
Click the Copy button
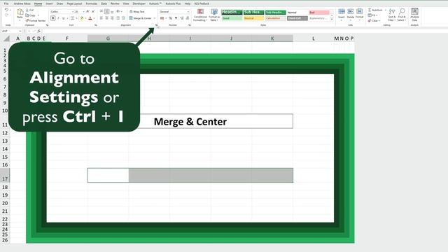coord(31,15)
